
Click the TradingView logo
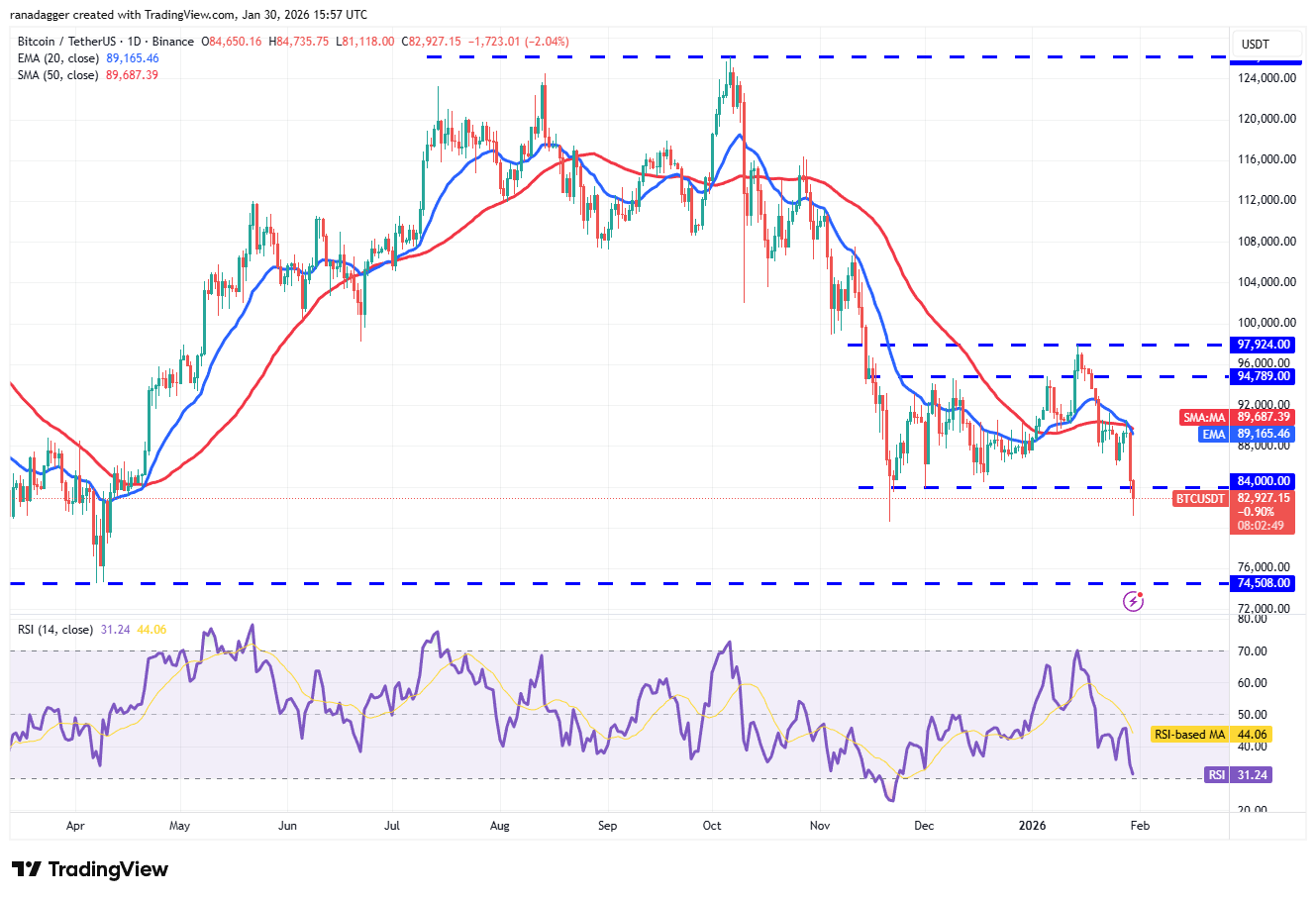point(90,869)
